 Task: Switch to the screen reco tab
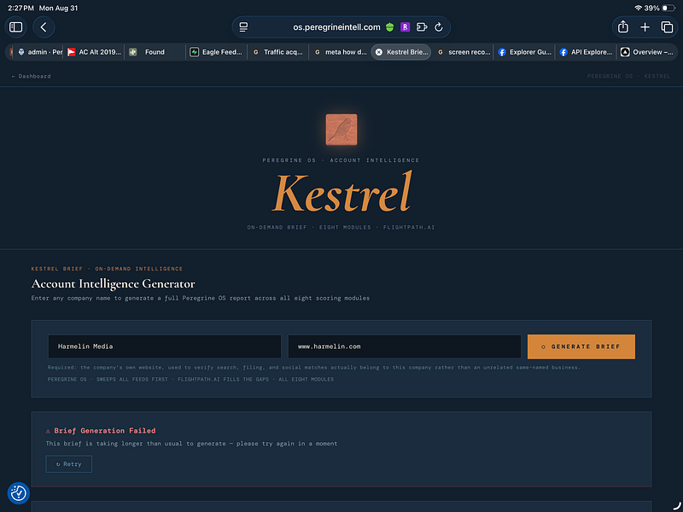point(463,52)
